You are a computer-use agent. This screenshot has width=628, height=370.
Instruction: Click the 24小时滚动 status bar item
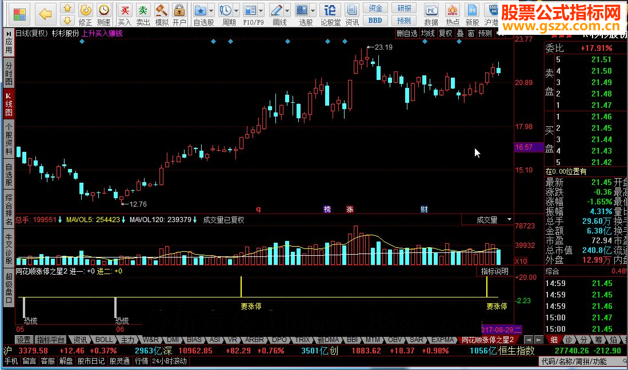(169, 361)
